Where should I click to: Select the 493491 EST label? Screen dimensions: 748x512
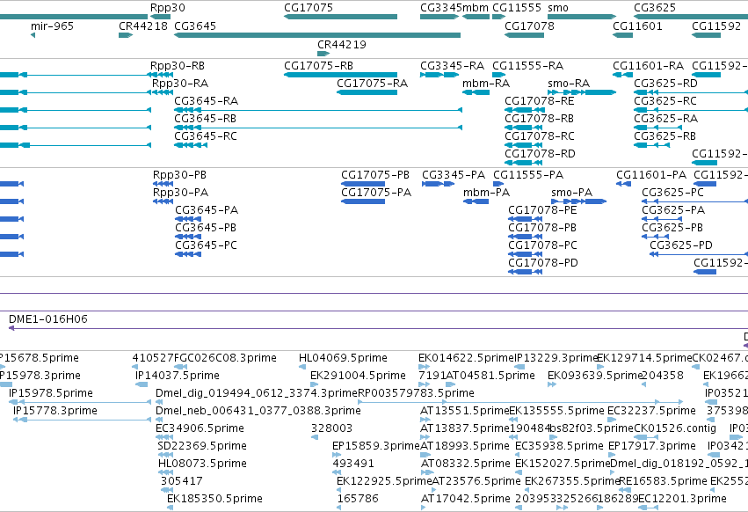[353, 464]
